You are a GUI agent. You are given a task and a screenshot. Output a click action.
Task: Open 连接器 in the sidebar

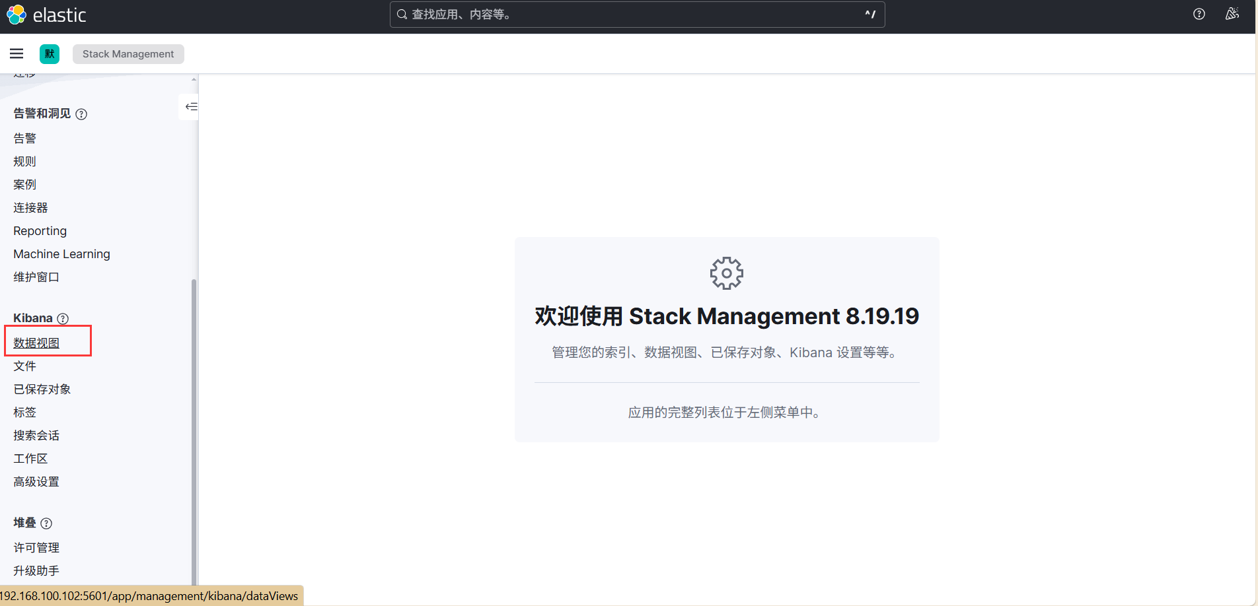point(30,208)
